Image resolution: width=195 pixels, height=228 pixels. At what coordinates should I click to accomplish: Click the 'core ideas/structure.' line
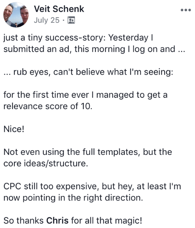46,163
